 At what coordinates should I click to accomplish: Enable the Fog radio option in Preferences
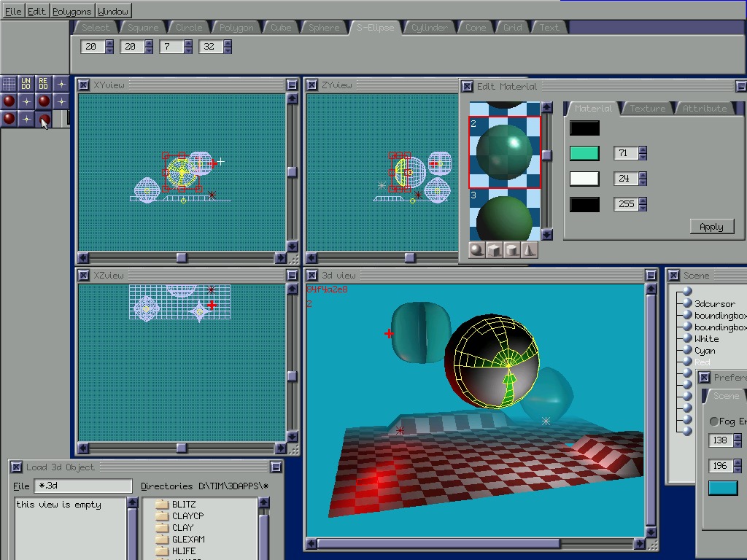(714, 421)
